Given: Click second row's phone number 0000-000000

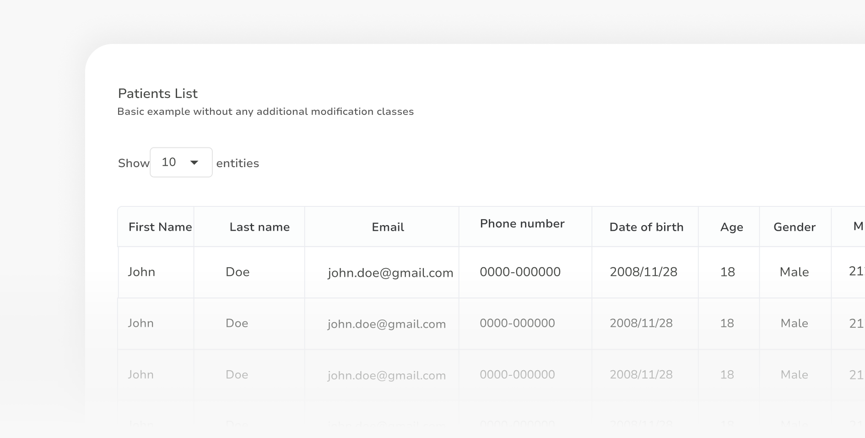Looking at the screenshot, I should (517, 323).
